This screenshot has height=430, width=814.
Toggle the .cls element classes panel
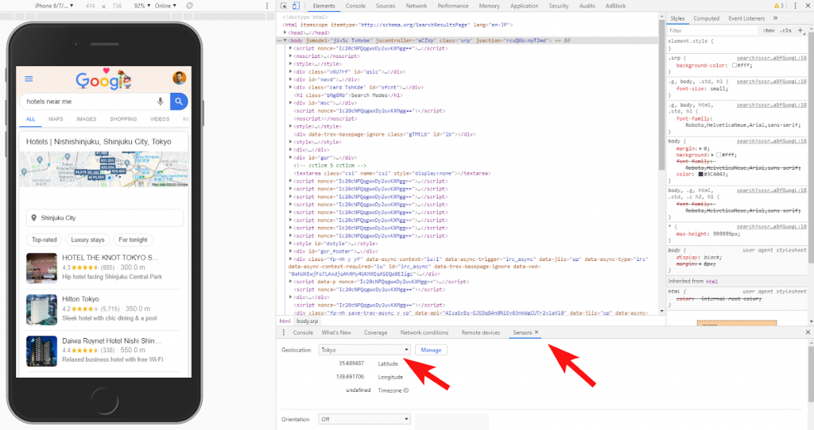coord(786,31)
